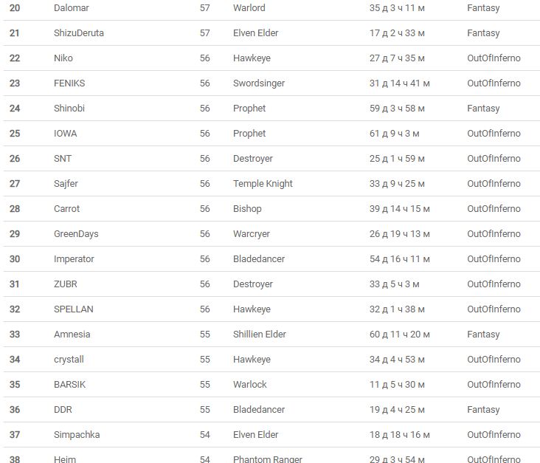Screen dimensions: 540x463
Task: Click the DDR player name
Action: [x=63, y=410]
